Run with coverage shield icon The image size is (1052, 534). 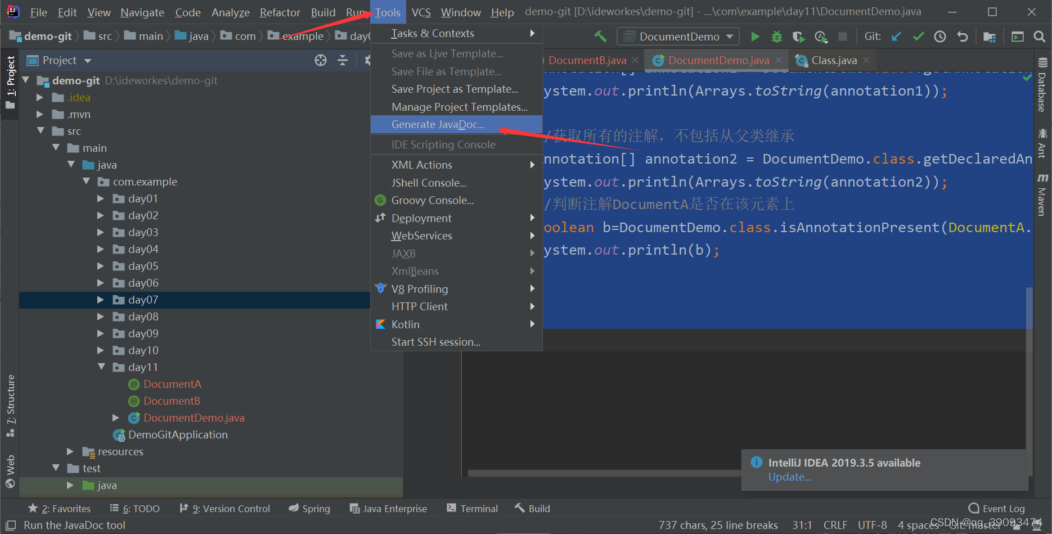coord(798,37)
